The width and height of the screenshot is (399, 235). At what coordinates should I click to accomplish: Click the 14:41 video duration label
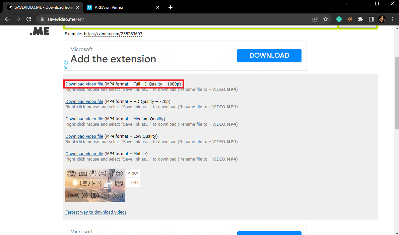pos(133,183)
